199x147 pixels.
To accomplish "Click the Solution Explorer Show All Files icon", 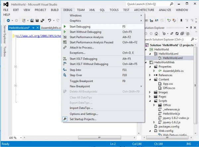I will point(188,33).
